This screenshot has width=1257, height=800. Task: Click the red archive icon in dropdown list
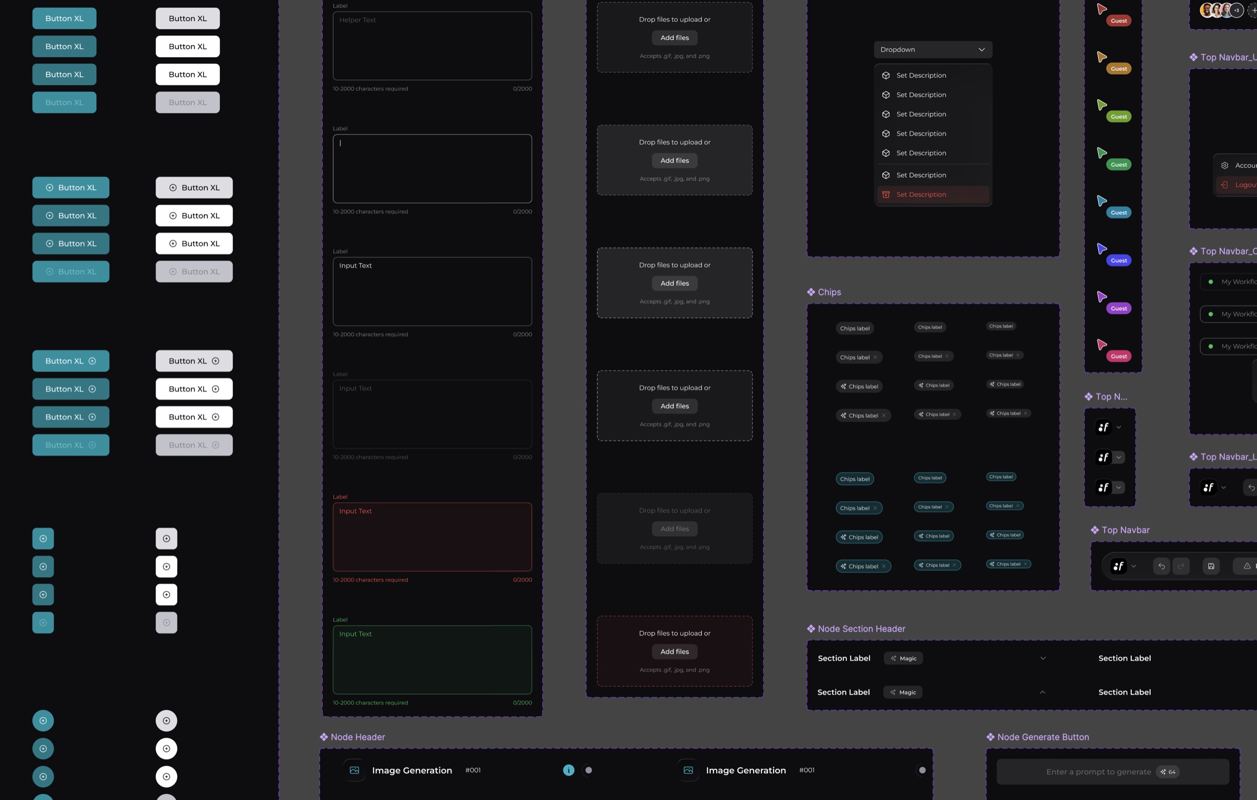click(886, 194)
